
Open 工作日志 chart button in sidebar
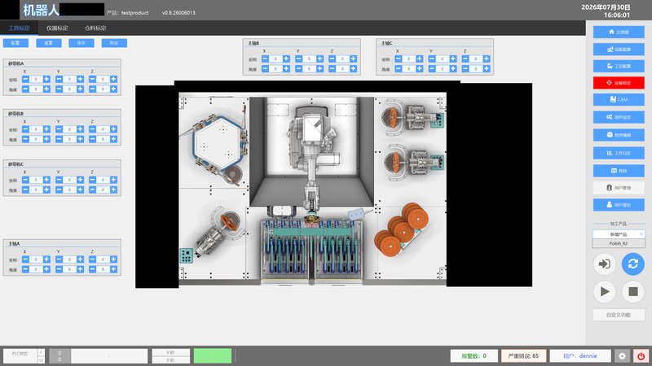619,153
